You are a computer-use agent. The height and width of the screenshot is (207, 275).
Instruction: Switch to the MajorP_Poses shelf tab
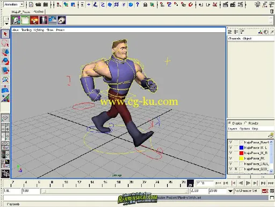pyautogui.click(x=21, y=12)
